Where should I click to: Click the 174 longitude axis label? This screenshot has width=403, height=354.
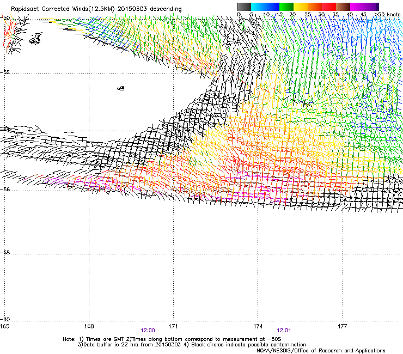tap(258, 326)
